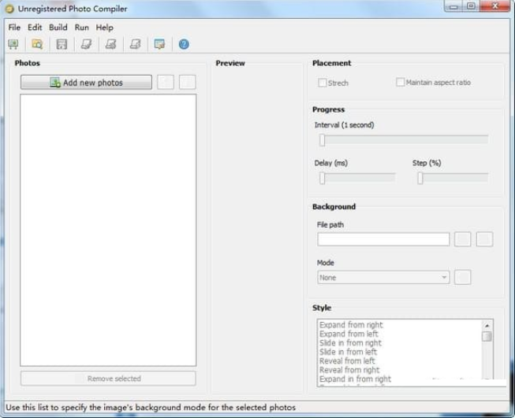Click the app icon in the title bar
This screenshot has height=418, width=515.
pyautogui.click(x=9, y=9)
